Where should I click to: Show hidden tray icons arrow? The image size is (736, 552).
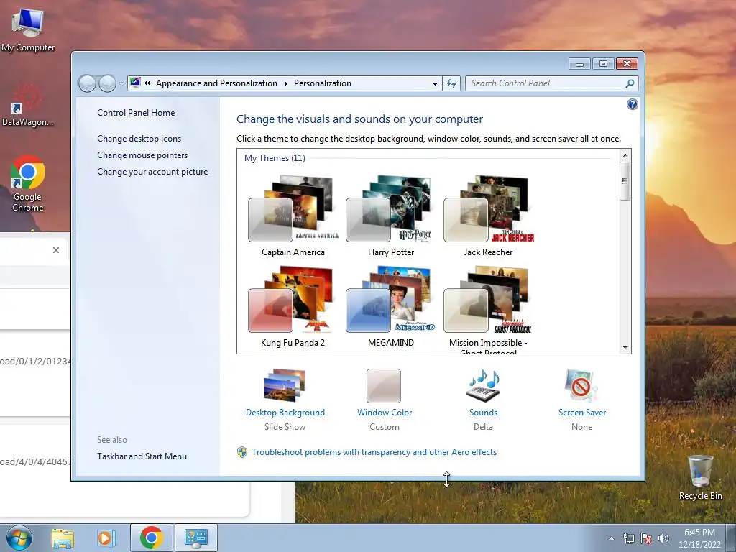(x=611, y=539)
